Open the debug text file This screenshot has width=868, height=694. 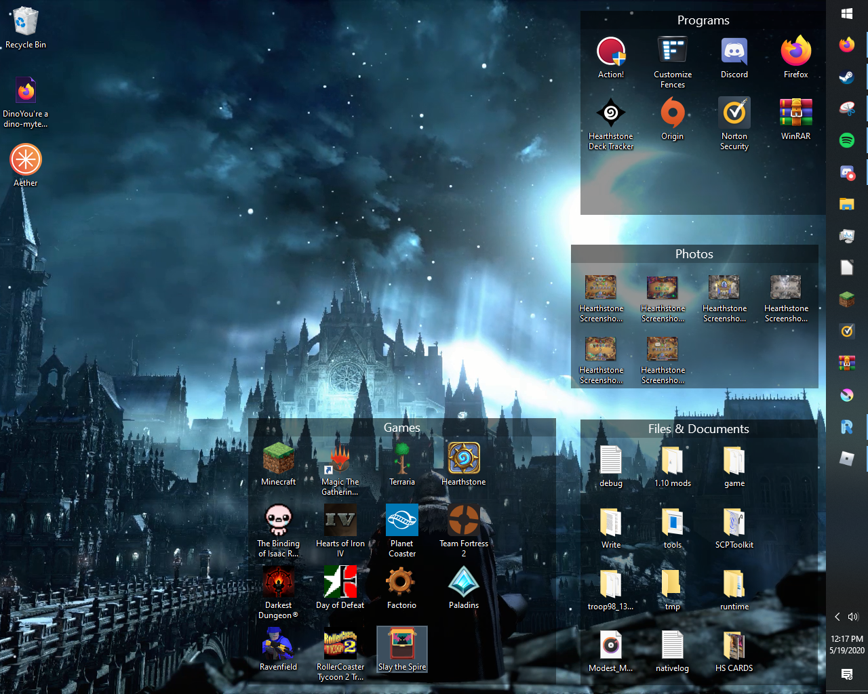tap(611, 466)
